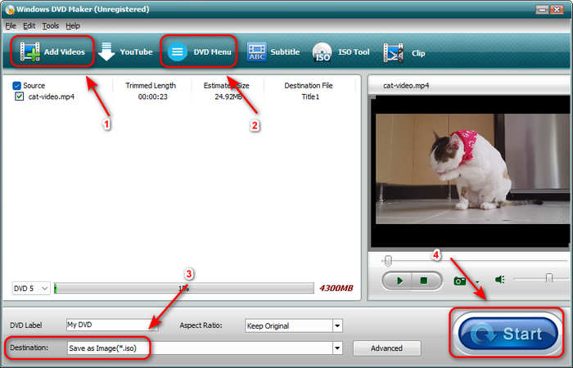Open the Tools menu

51,26
